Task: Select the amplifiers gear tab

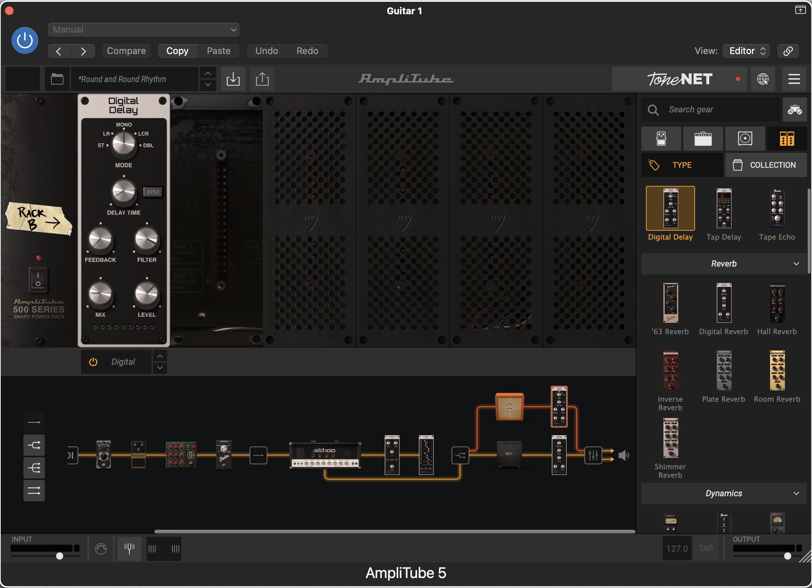Action: click(x=703, y=139)
